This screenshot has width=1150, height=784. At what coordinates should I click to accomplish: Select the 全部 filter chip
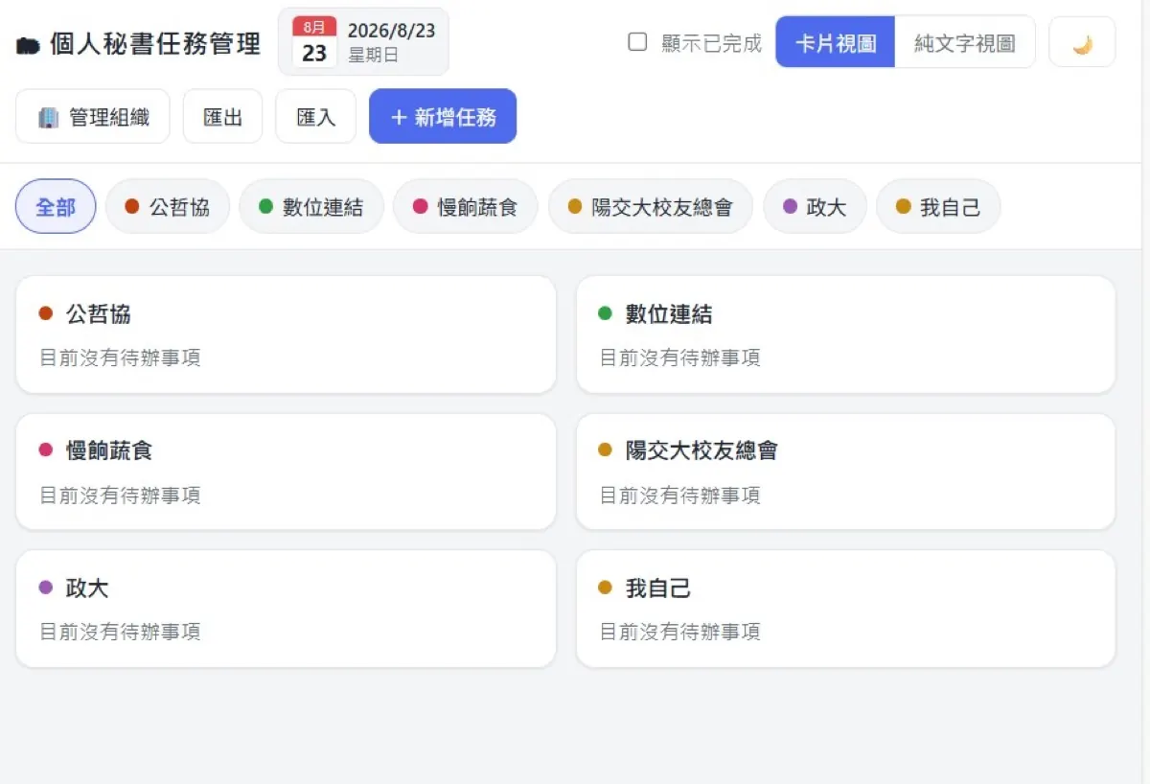tap(56, 206)
